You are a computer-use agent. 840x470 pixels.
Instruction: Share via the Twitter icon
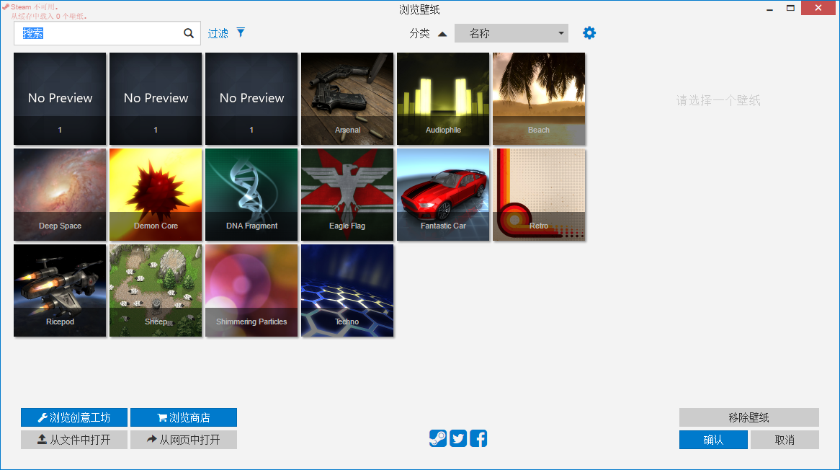[457, 438]
